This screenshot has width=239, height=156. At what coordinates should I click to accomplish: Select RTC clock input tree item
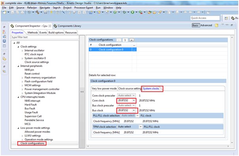click(34, 55)
